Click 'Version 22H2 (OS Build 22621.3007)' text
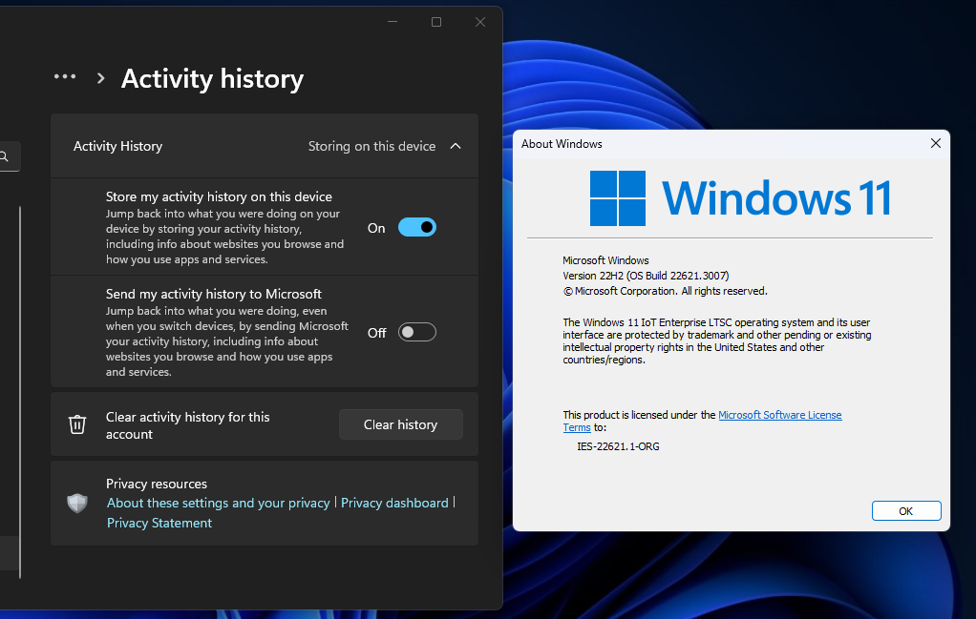Viewport: 976px width, 619px height. click(x=646, y=276)
